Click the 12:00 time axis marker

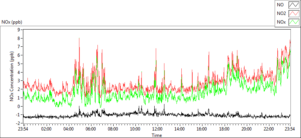(x=157, y=129)
